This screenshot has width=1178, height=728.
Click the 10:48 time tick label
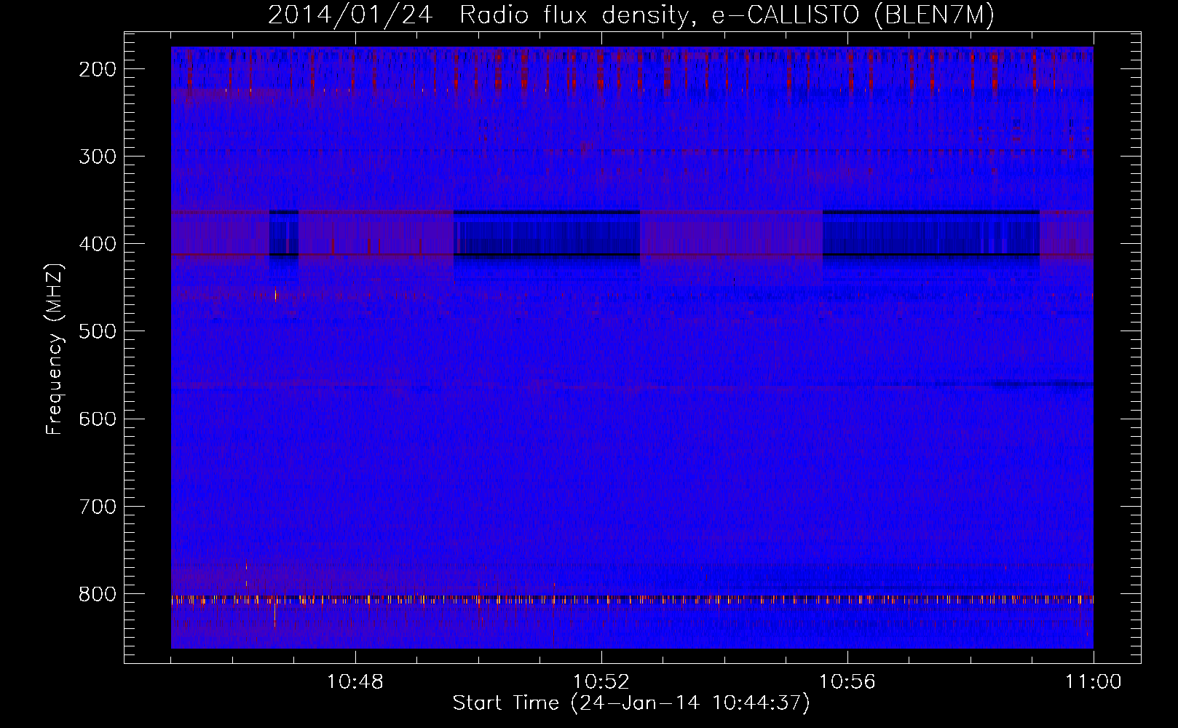(355, 682)
